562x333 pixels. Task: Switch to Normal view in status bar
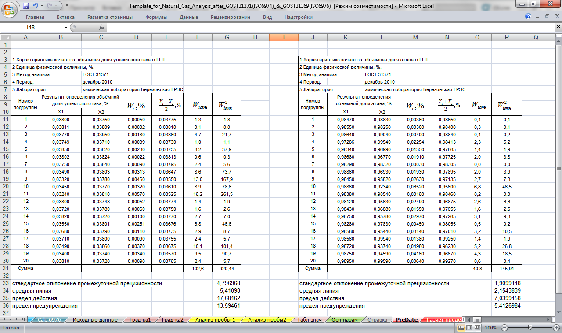461,328
